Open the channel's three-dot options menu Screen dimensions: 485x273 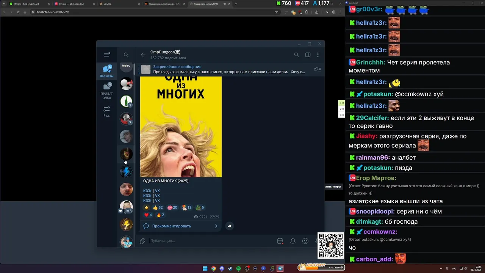318,55
